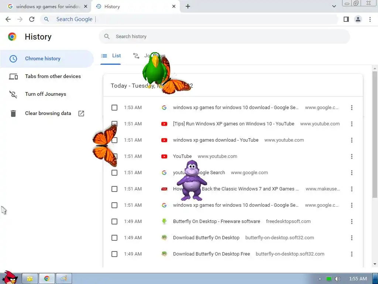Reload the page with the refresh icon
The image size is (378, 284).
[32, 19]
